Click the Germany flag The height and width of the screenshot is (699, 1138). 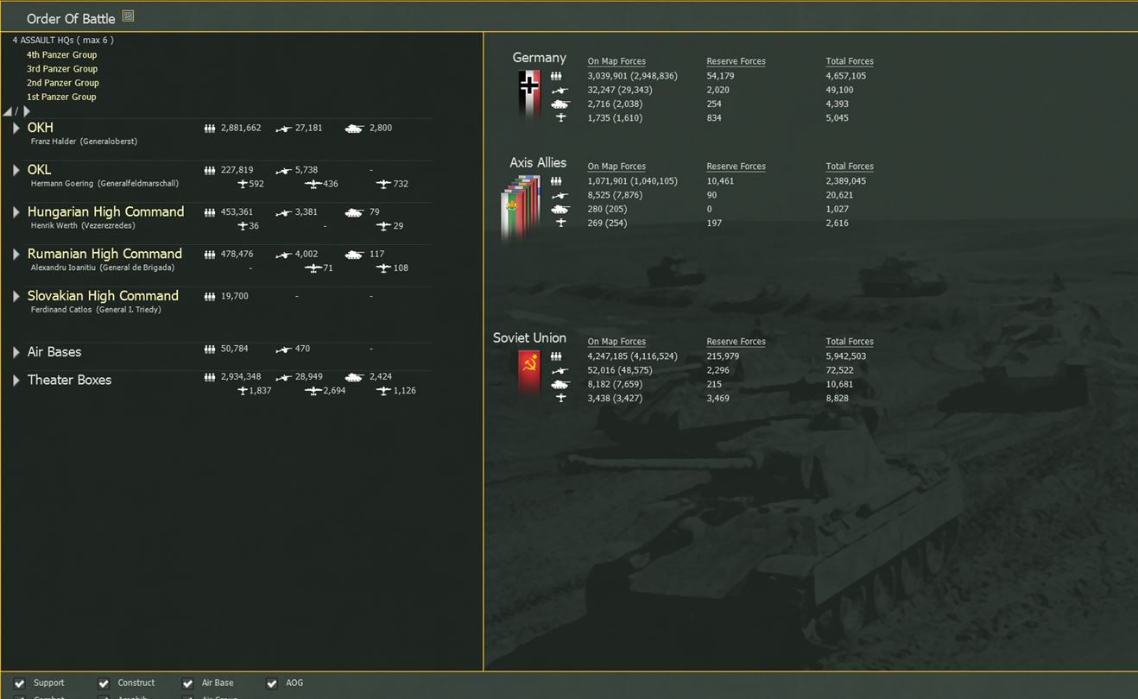(529, 93)
